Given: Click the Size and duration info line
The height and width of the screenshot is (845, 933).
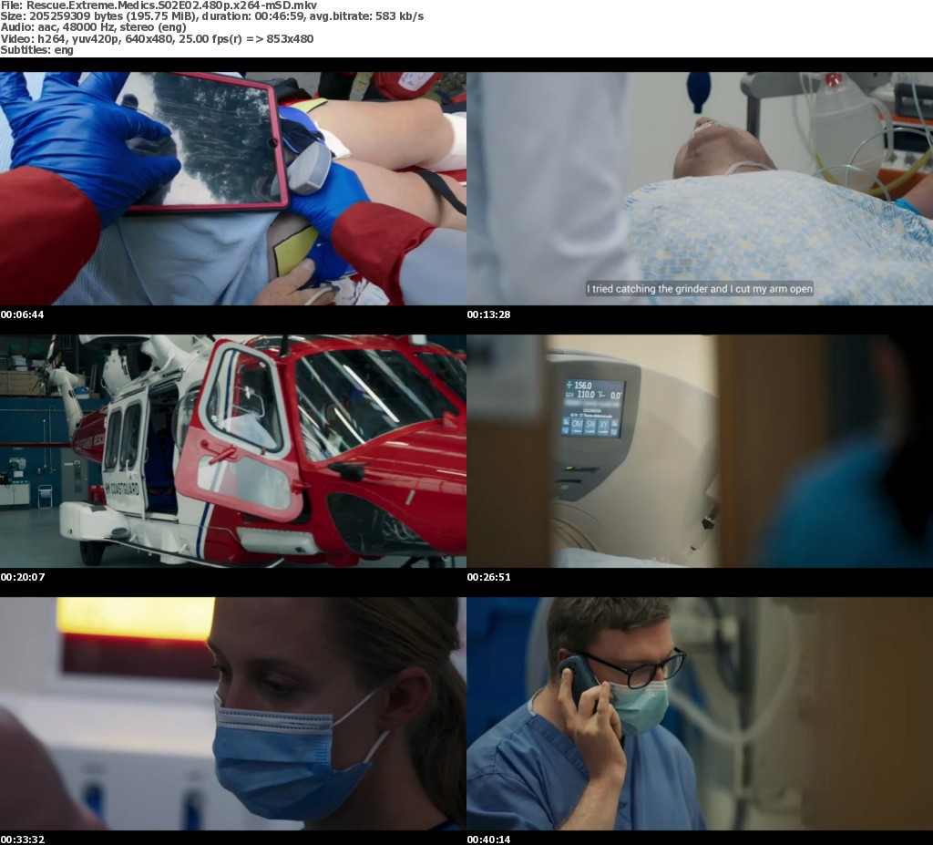Looking at the screenshot, I should click(x=211, y=16).
